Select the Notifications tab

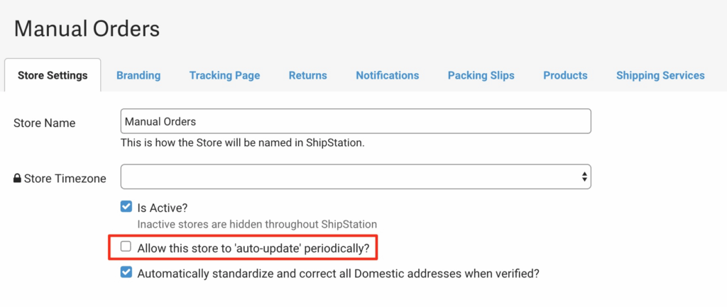pyautogui.click(x=387, y=75)
